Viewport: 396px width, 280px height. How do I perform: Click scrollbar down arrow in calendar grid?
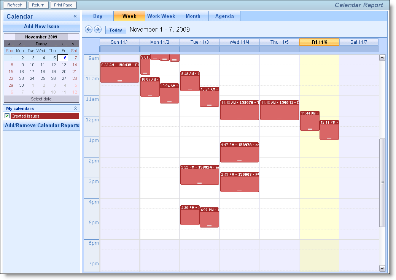pos(382,269)
